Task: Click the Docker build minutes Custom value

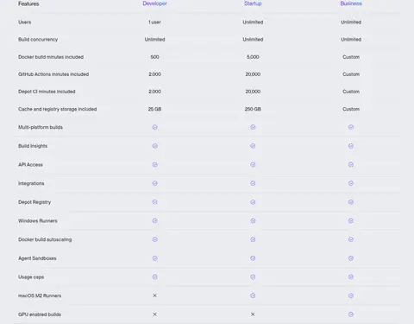Action: point(351,57)
